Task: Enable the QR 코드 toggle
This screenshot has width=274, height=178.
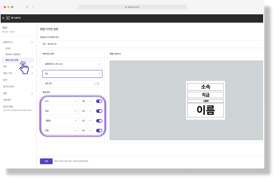Action: [x=97, y=84]
